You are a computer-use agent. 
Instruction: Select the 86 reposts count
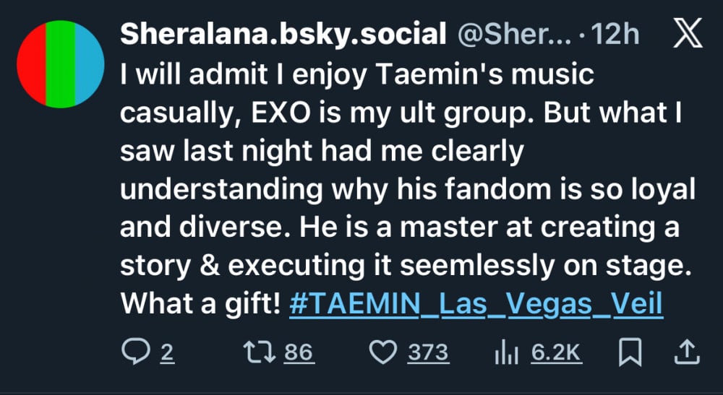(298, 352)
